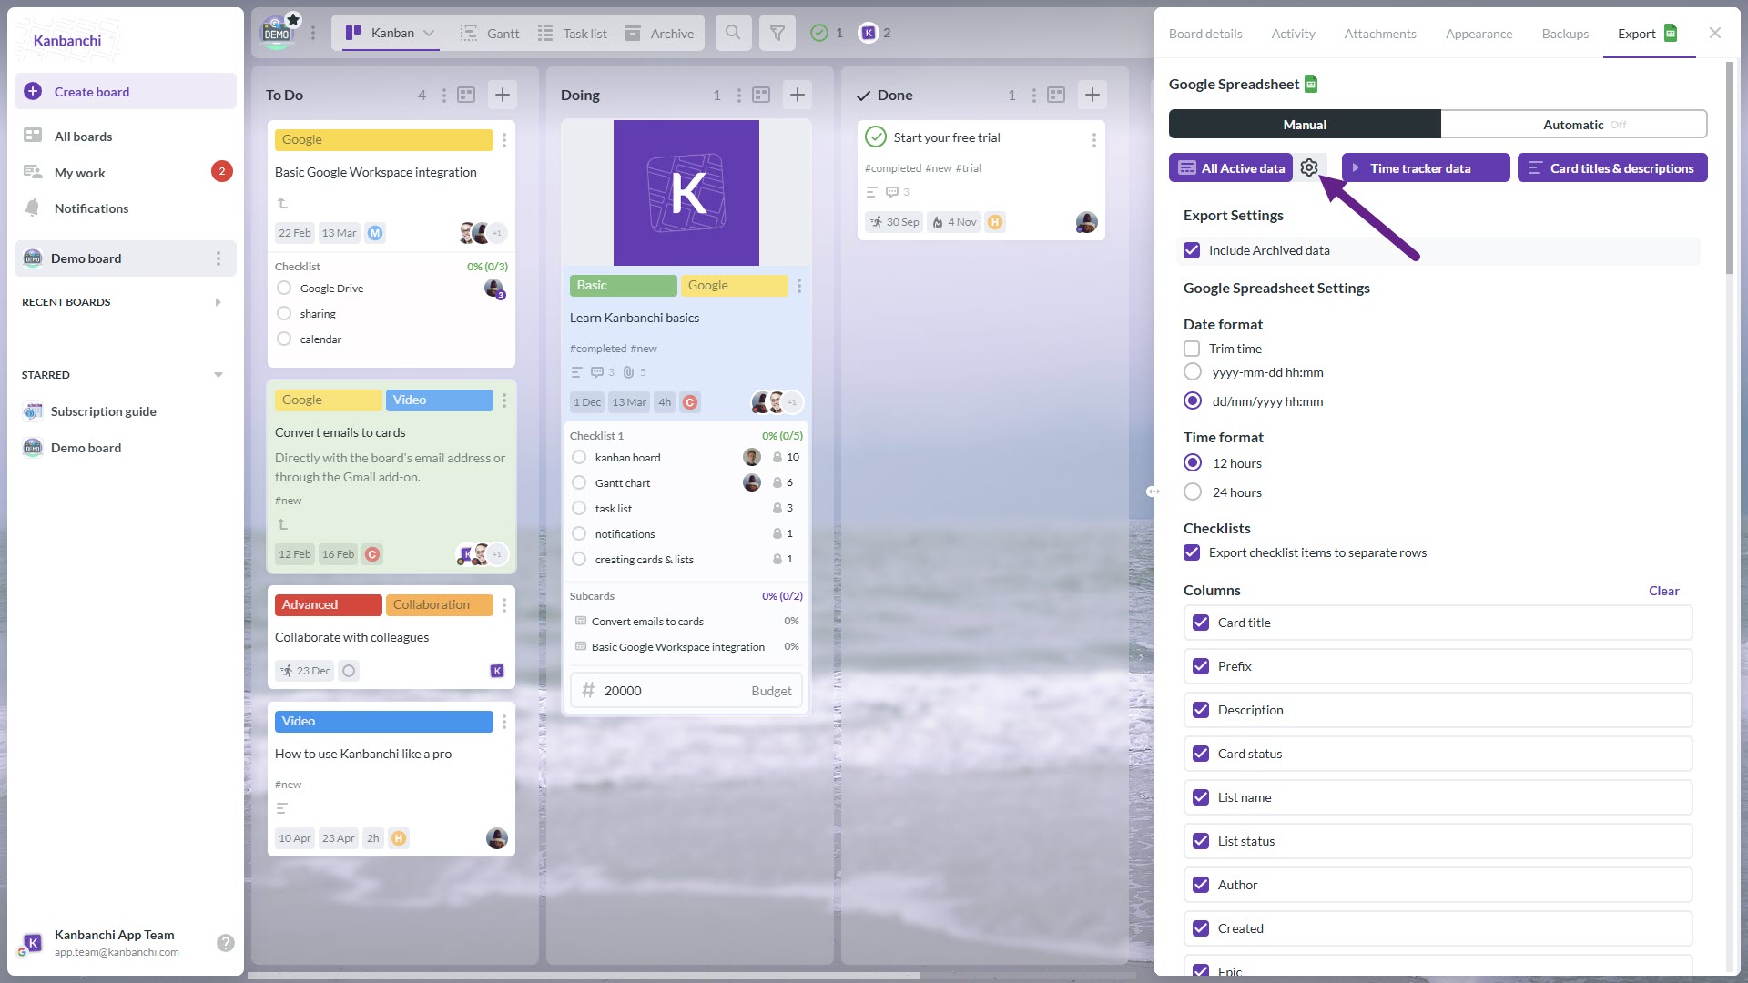The width and height of the screenshot is (1748, 983).
Task: Open the Kanban view dropdown
Action: pyautogui.click(x=429, y=33)
